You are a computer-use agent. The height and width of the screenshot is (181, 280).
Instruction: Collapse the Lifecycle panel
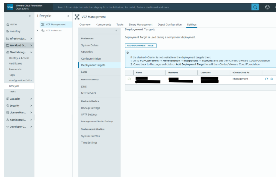(x=68, y=16)
